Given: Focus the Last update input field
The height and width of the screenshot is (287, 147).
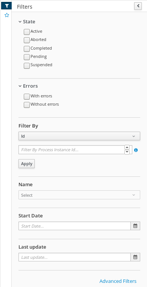Looking at the screenshot, I should click(x=75, y=257).
